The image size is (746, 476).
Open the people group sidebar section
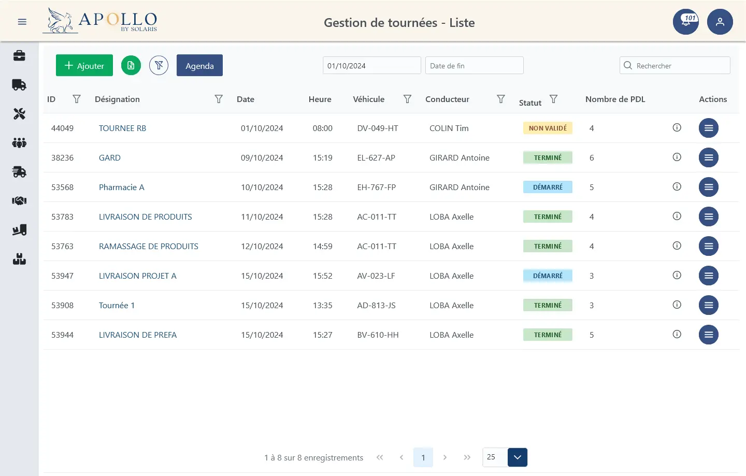coord(19,143)
